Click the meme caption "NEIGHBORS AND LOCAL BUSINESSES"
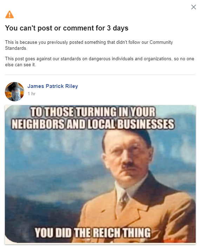 pos(93,124)
